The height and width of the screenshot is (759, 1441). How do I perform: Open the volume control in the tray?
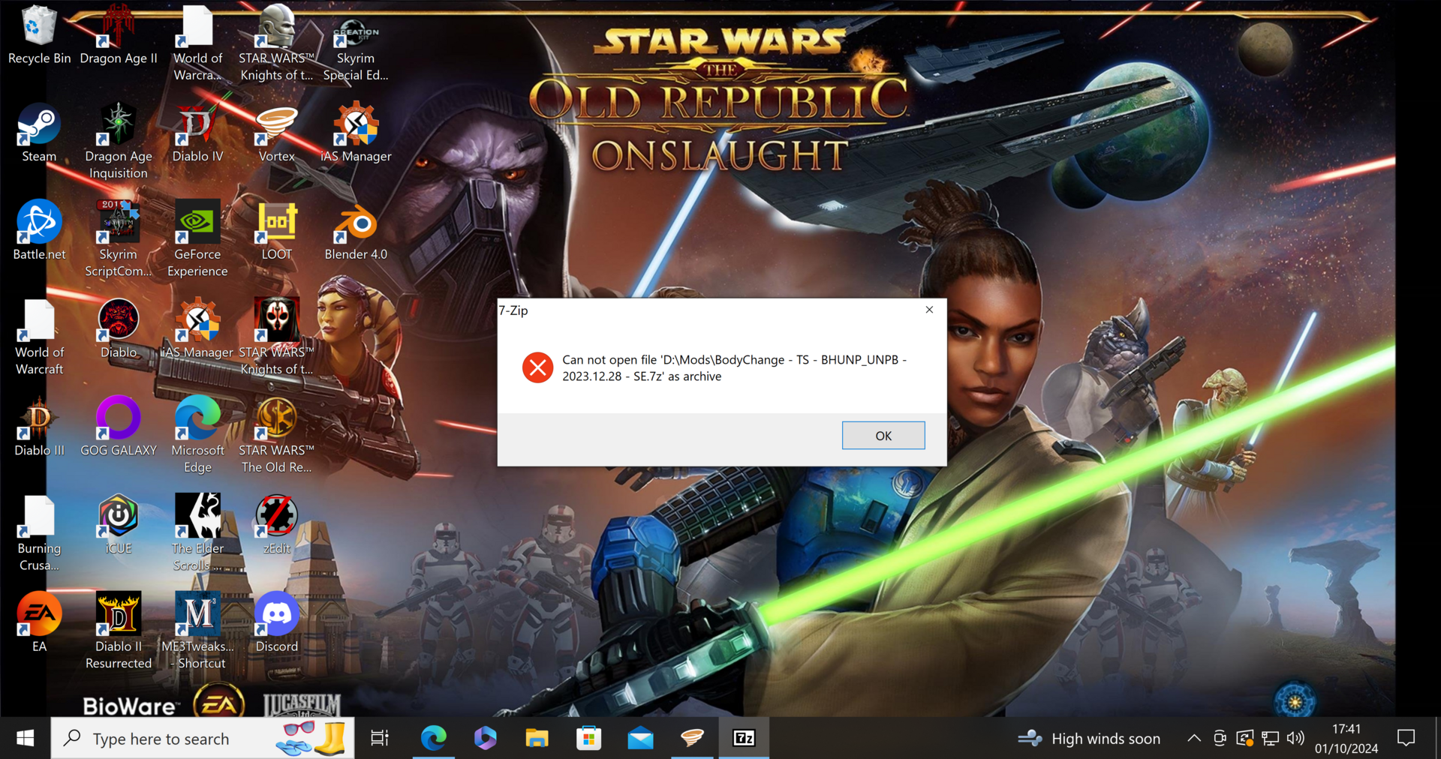coord(1295,739)
